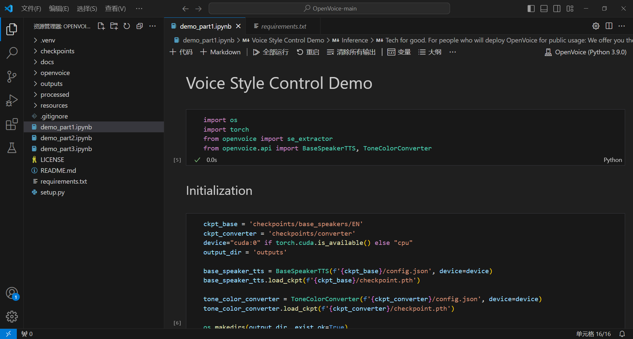The image size is (633, 339).
Task: Click the OpenVoice-main command center search box
Action: pos(329,9)
